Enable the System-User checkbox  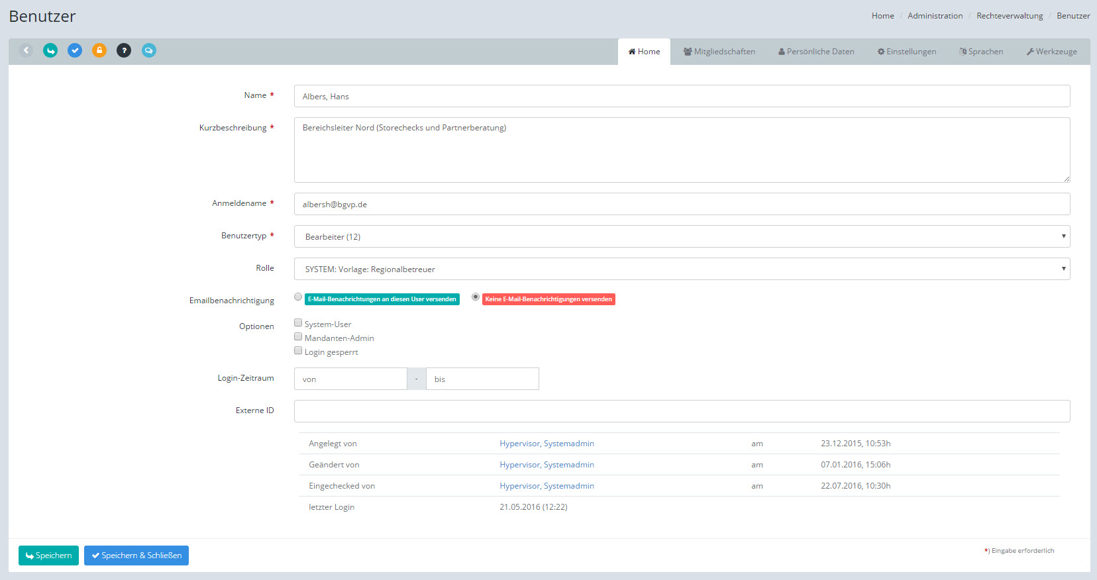pos(298,323)
